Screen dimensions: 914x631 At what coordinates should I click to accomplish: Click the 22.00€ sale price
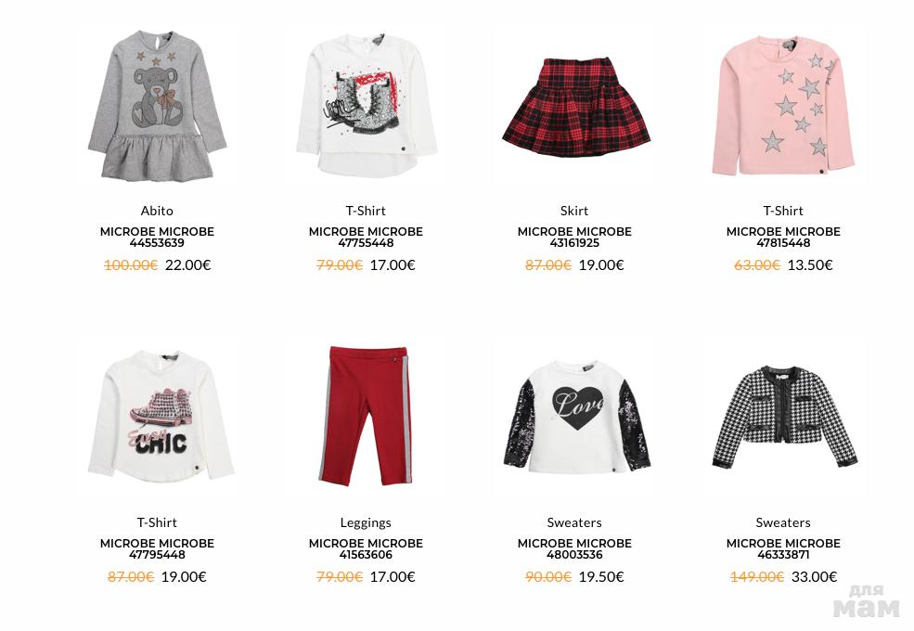(187, 264)
